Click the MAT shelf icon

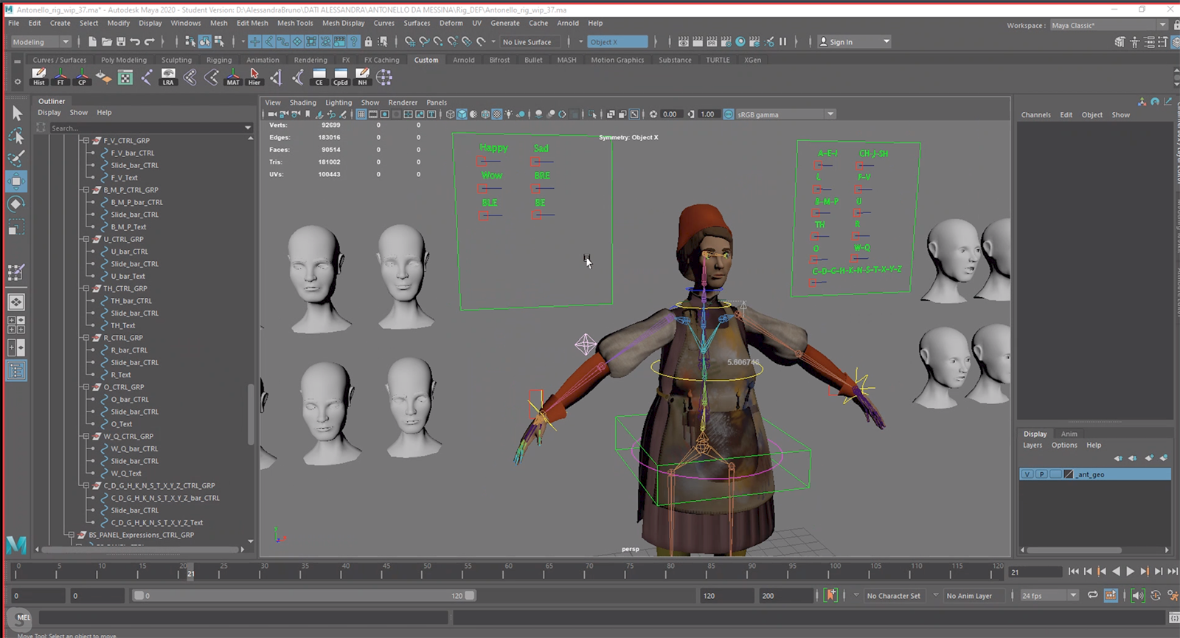(233, 77)
